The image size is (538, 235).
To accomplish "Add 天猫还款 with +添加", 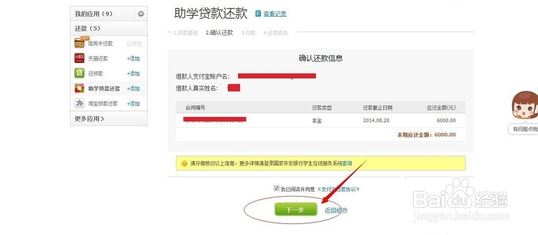I will click(x=133, y=58).
